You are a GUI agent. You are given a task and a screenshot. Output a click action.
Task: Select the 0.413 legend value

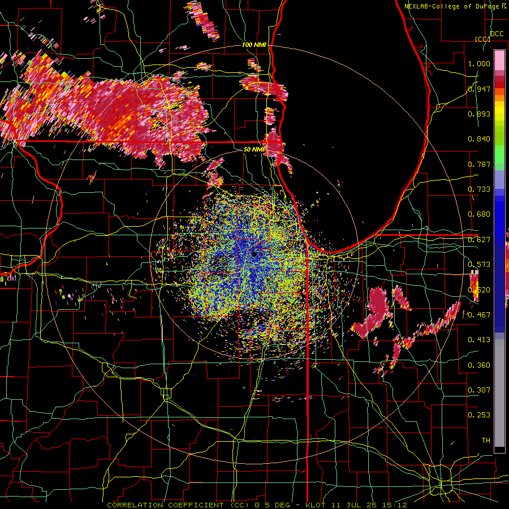(x=479, y=340)
